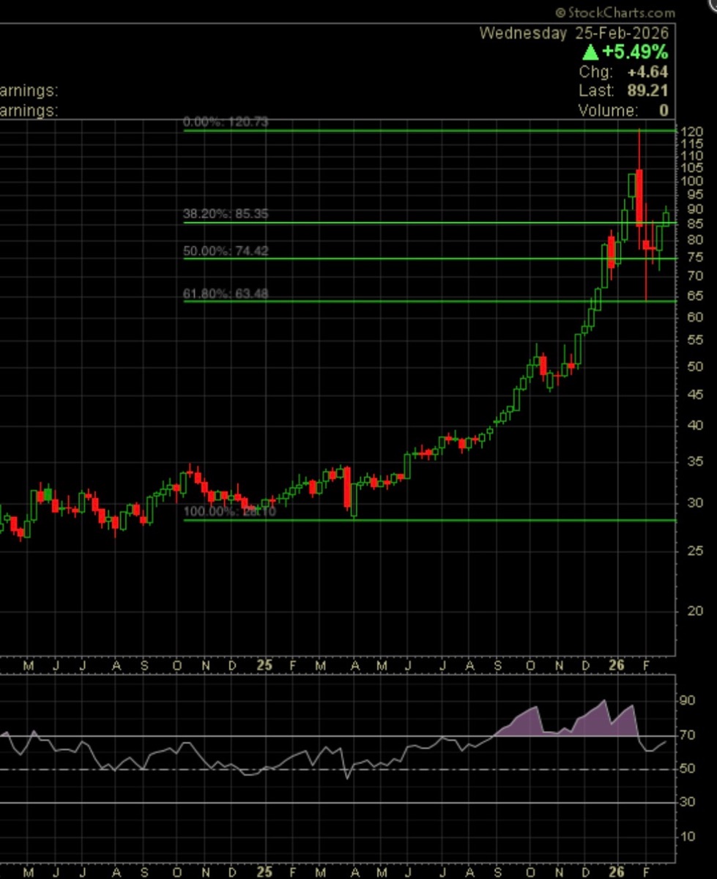This screenshot has height=879, width=717.
Task: Click the 30 level label on RSI axis
Action: point(688,802)
